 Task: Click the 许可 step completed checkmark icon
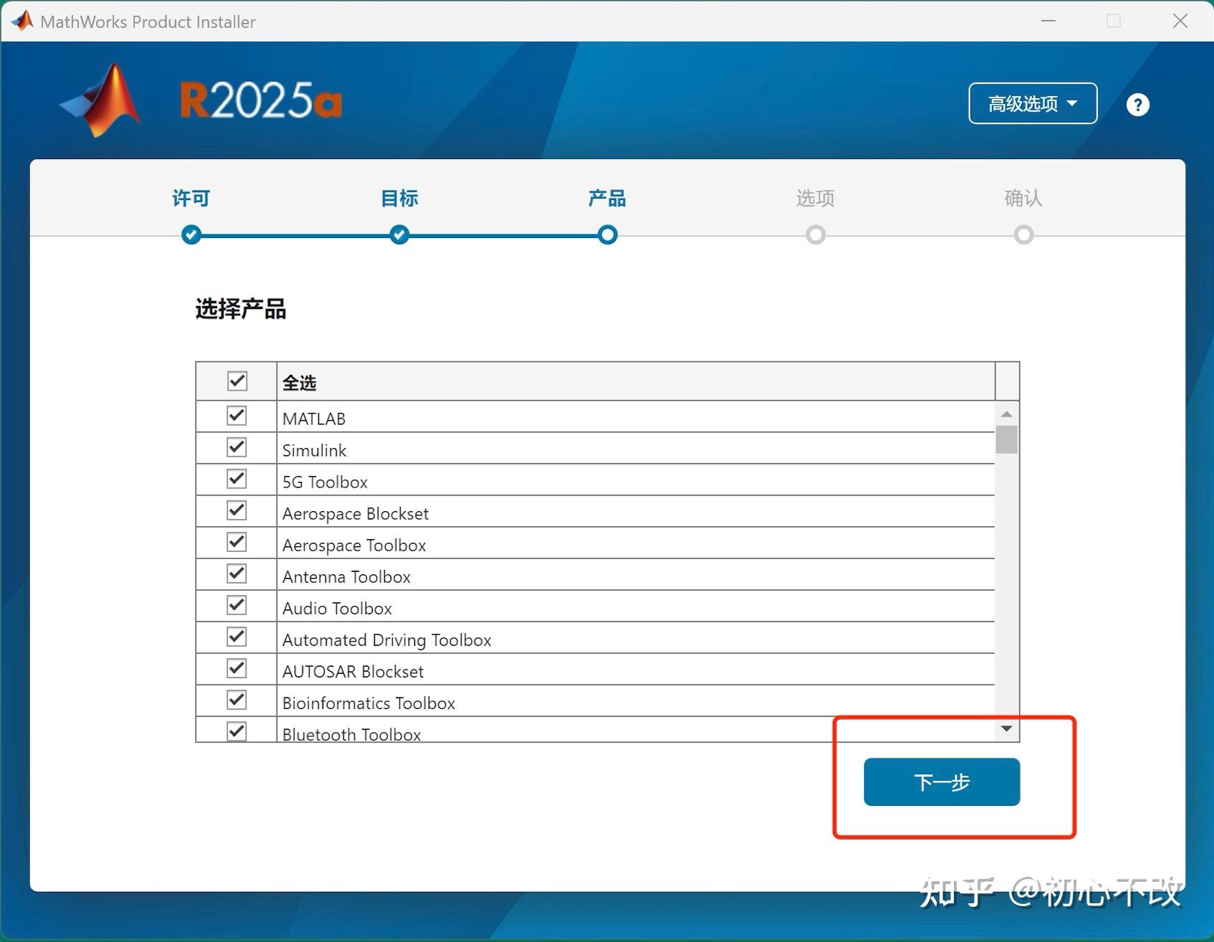pyautogui.click(x=191, y=234)
